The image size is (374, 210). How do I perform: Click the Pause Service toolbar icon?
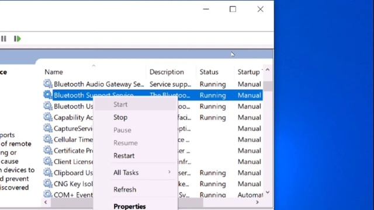click(4, 38)
